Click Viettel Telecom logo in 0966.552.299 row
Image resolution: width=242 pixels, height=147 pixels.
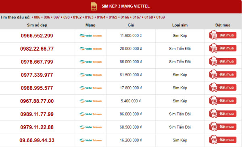[91, 36]
